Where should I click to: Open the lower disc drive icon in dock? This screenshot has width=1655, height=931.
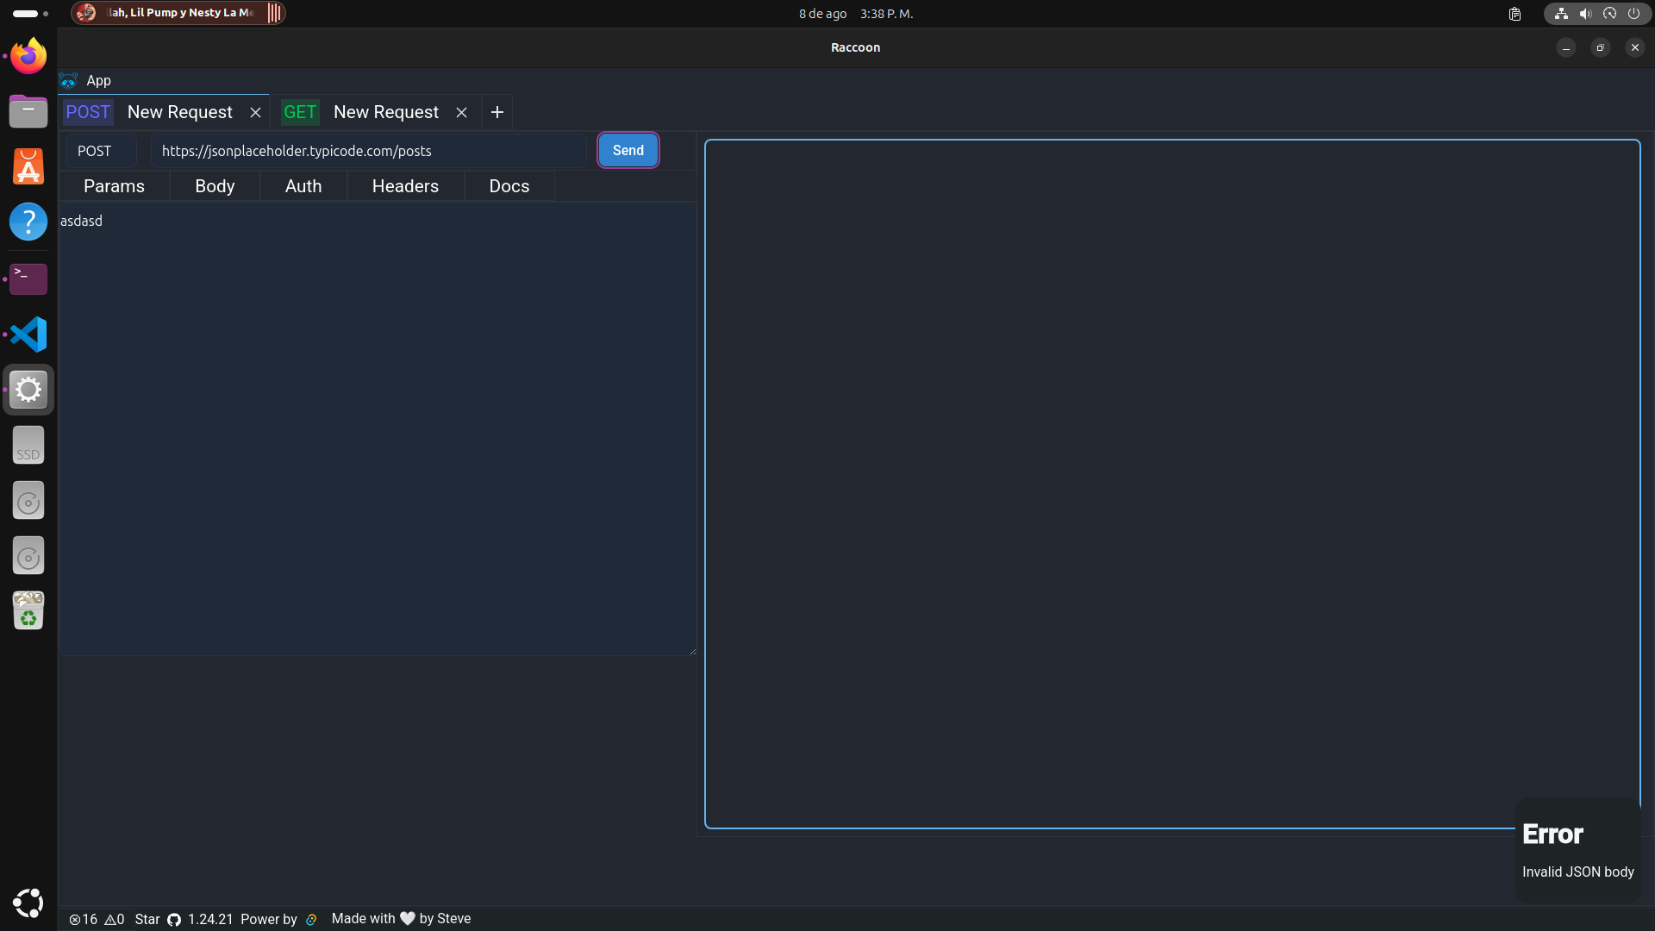coord(28,556)
